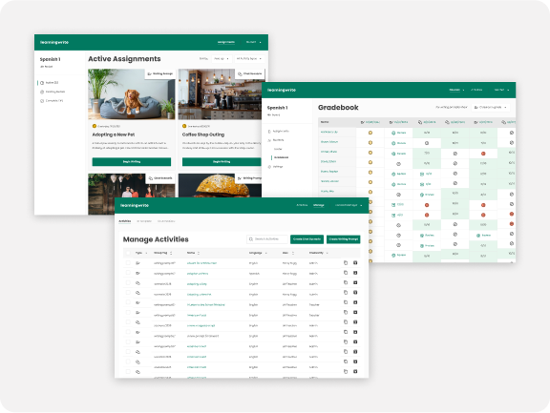Open first activity name link in Manage Activities
Screen dimensions: 550x413
(201, 263)
